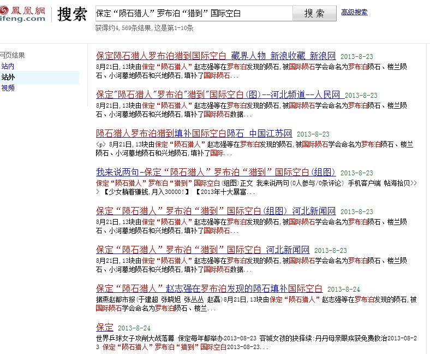
Task: Open the 赵志强在罗布泊发现的陨石 result link
Action: pyautogui.click(x=209, y=288)
